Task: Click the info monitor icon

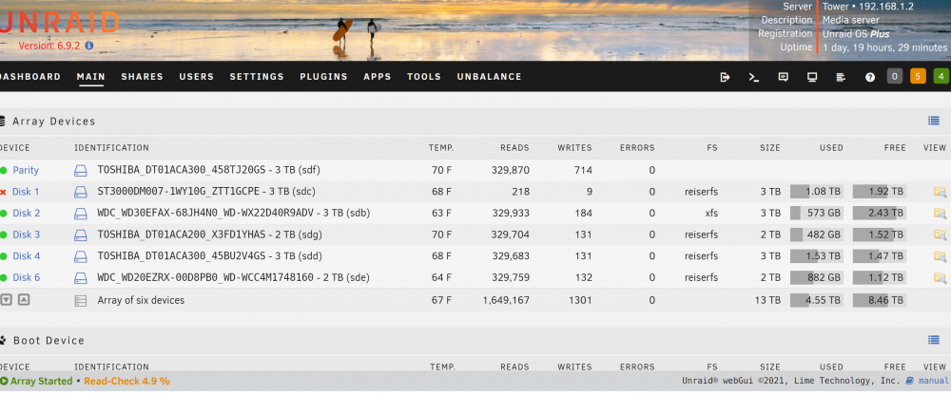Action: 812,77
